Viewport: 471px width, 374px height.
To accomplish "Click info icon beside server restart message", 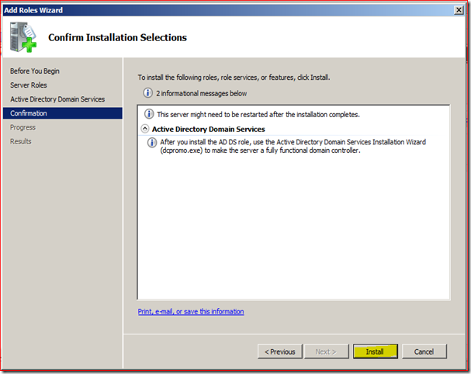I will click(x=149, y=114).
